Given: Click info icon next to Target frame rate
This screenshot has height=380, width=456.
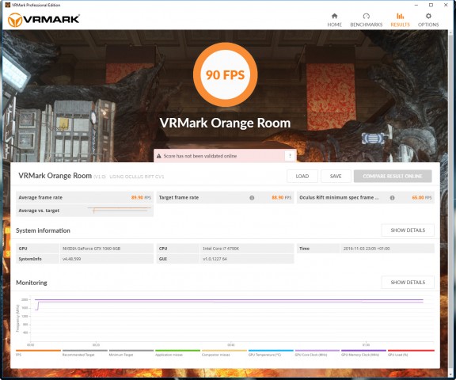Looking at the screenshot, I should point(252,198).
